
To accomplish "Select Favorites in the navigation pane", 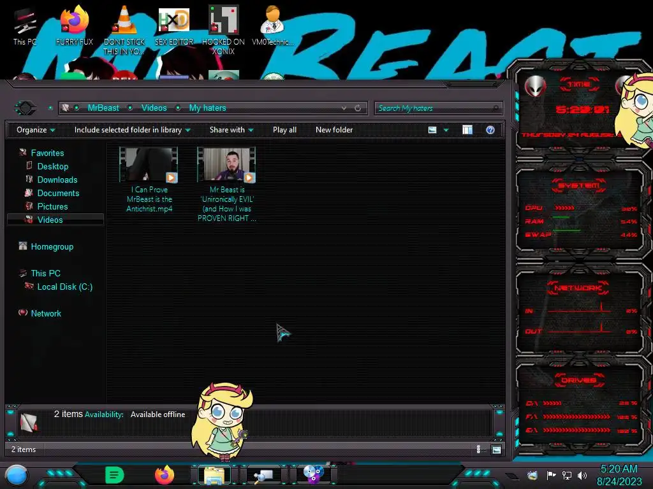I will click(x=47, y=153).
